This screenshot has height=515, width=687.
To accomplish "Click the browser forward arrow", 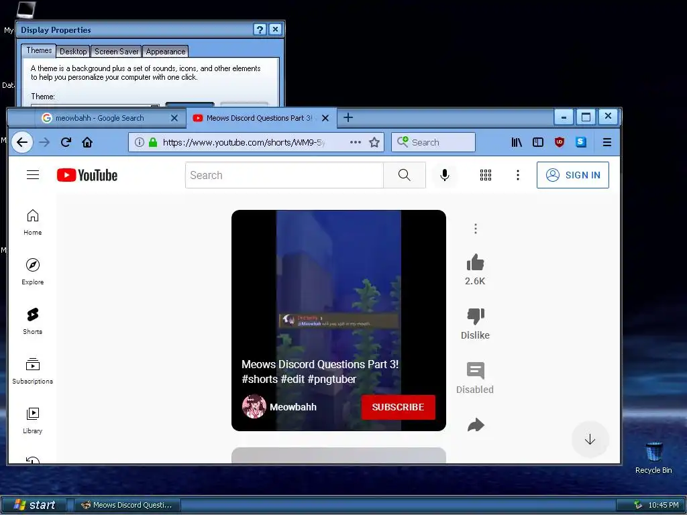I will 44,142.
